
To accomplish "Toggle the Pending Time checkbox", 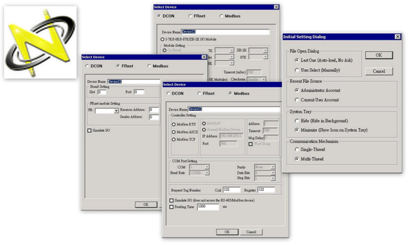I will point(171,207).
